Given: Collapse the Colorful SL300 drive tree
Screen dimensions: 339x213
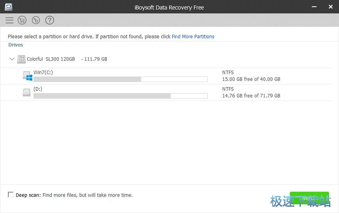Looking at the screenshot, I should pos(12,59).
